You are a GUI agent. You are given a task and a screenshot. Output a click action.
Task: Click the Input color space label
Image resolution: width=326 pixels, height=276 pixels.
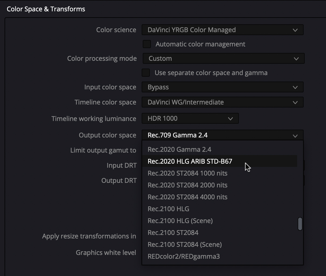pos(110,87)
